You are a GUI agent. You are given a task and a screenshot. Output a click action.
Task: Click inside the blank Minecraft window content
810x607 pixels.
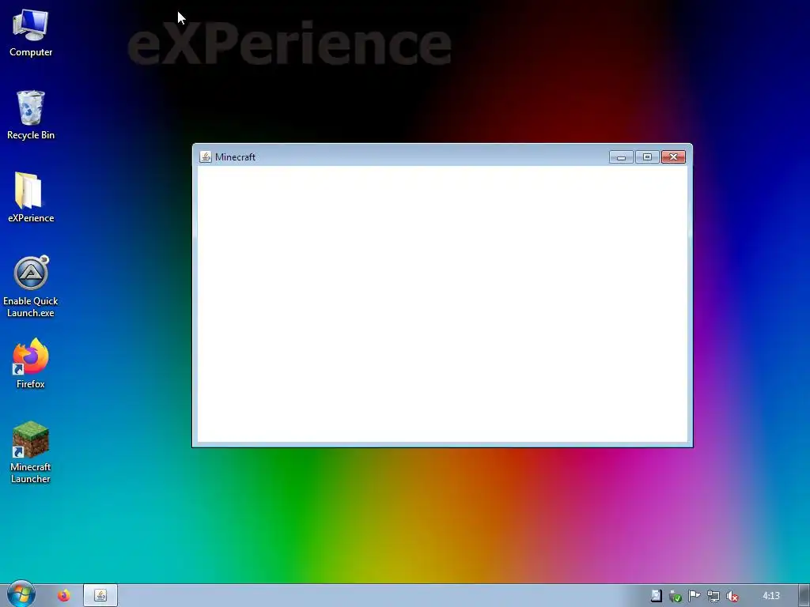(x=442, y=303)
